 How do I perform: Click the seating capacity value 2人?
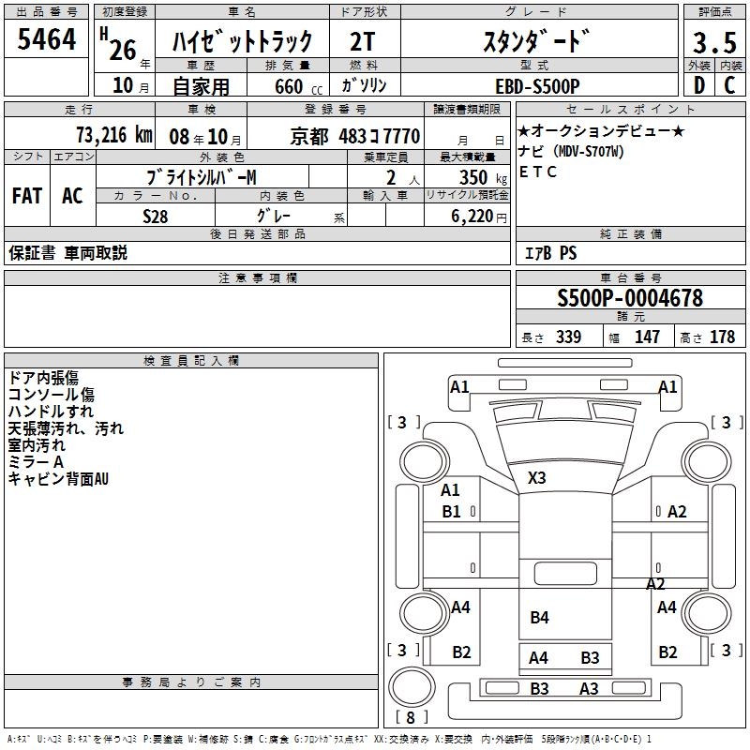[403, 177]
